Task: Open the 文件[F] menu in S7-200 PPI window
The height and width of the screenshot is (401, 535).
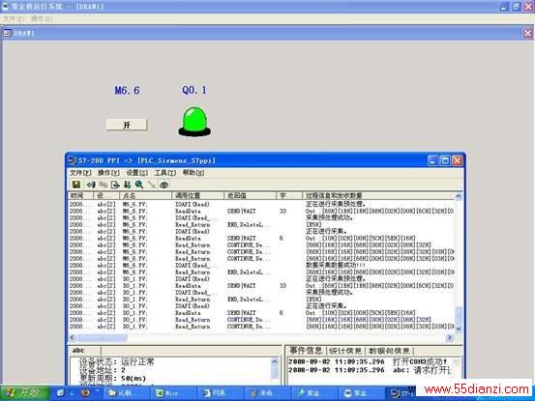Action: coord(80,173)
